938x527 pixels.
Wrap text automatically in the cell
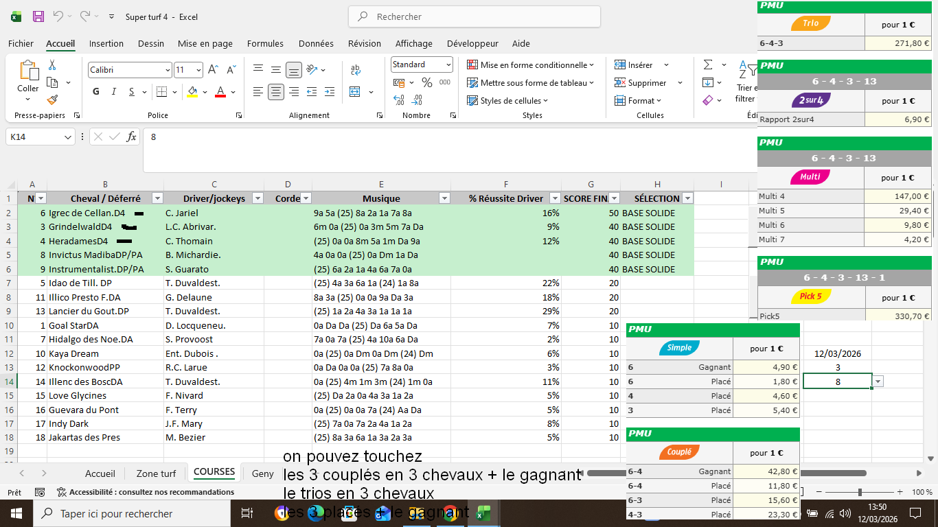coord(356,69)
